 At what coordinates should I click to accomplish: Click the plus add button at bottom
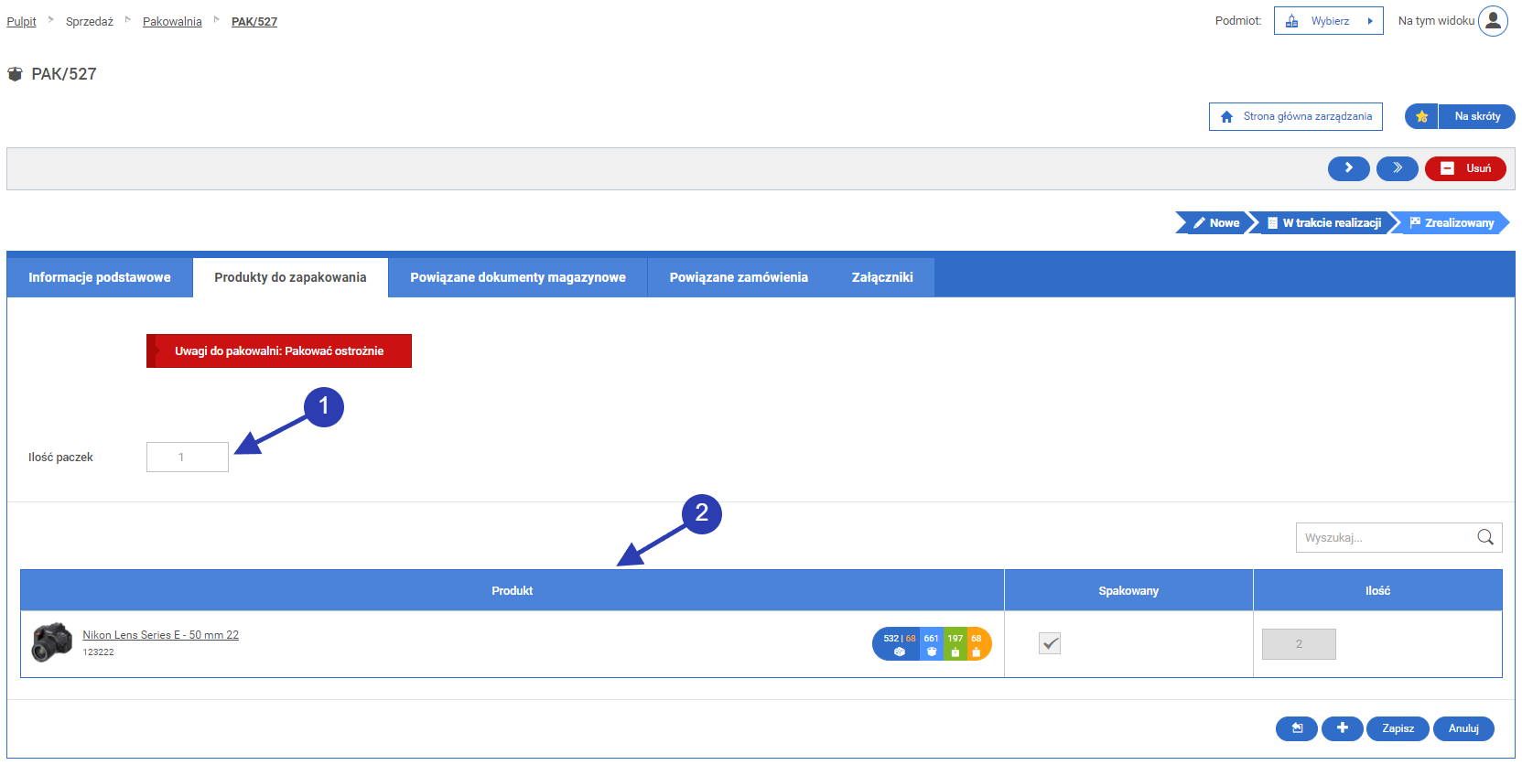coord(1342,728)
